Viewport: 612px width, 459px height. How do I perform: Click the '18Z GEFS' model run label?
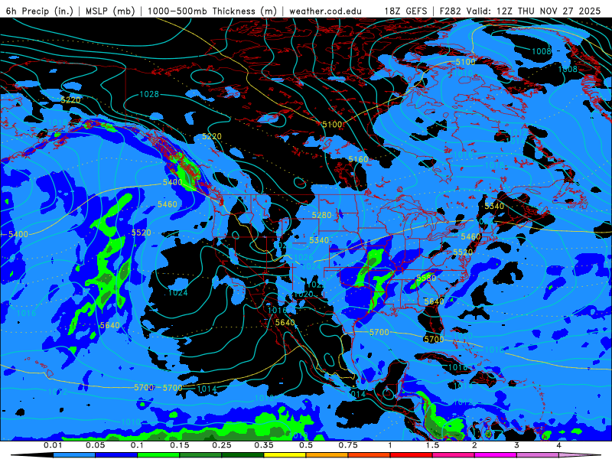pos(405,11)
